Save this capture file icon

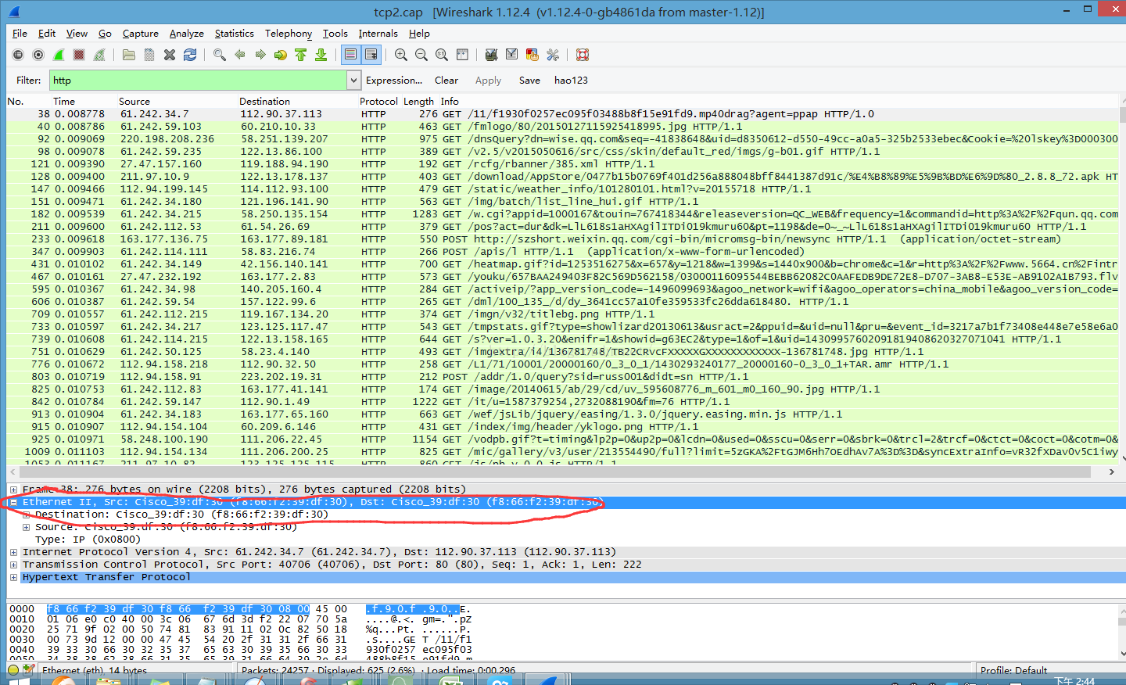pos(149,55)
